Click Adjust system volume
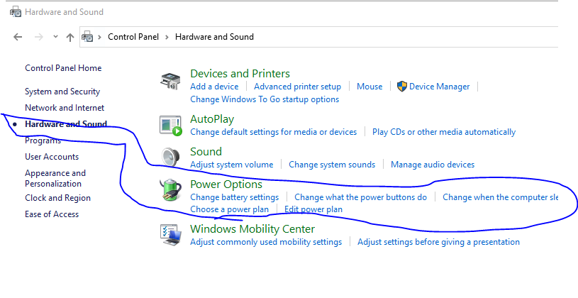 tap(231, 165)
